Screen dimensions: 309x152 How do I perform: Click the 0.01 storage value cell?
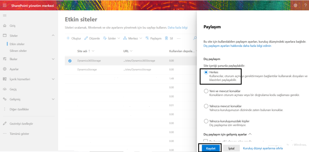[171, 105]
